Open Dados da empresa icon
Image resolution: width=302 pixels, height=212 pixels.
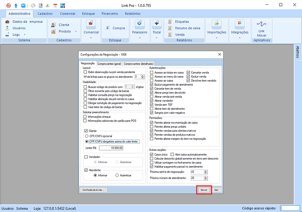pyautogui.click(x=7, y=21)
